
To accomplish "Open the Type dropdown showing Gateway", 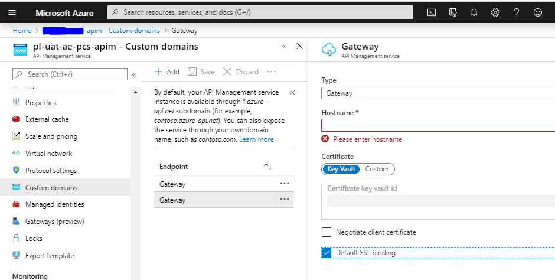I will 438,93.
